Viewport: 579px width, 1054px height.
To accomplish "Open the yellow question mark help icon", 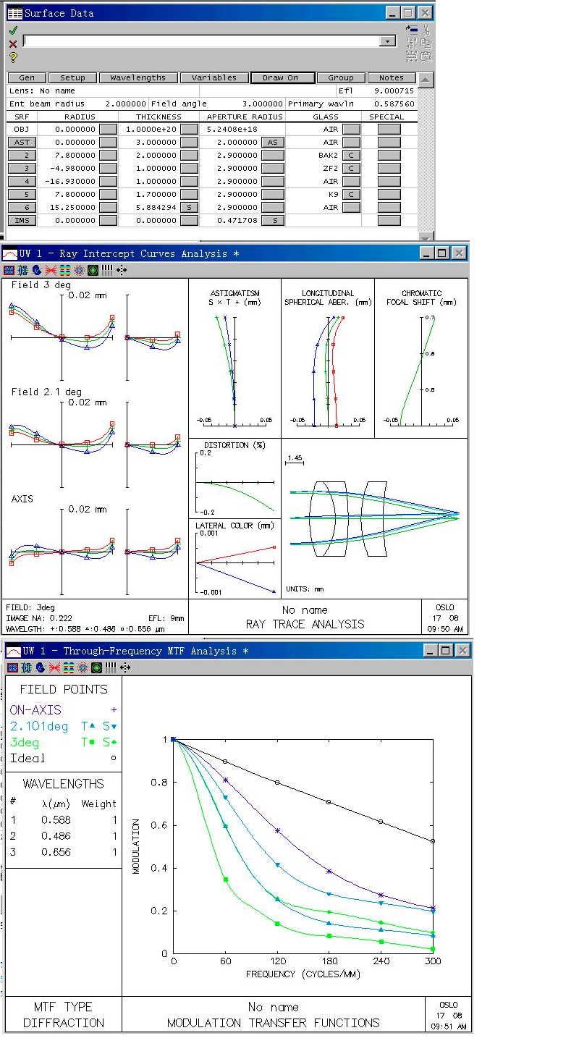I will coord(14,57).
